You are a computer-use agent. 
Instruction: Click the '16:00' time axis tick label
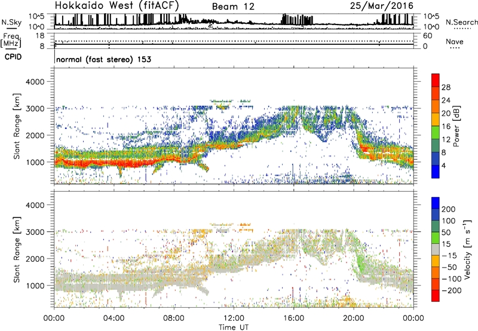point(293,318)
